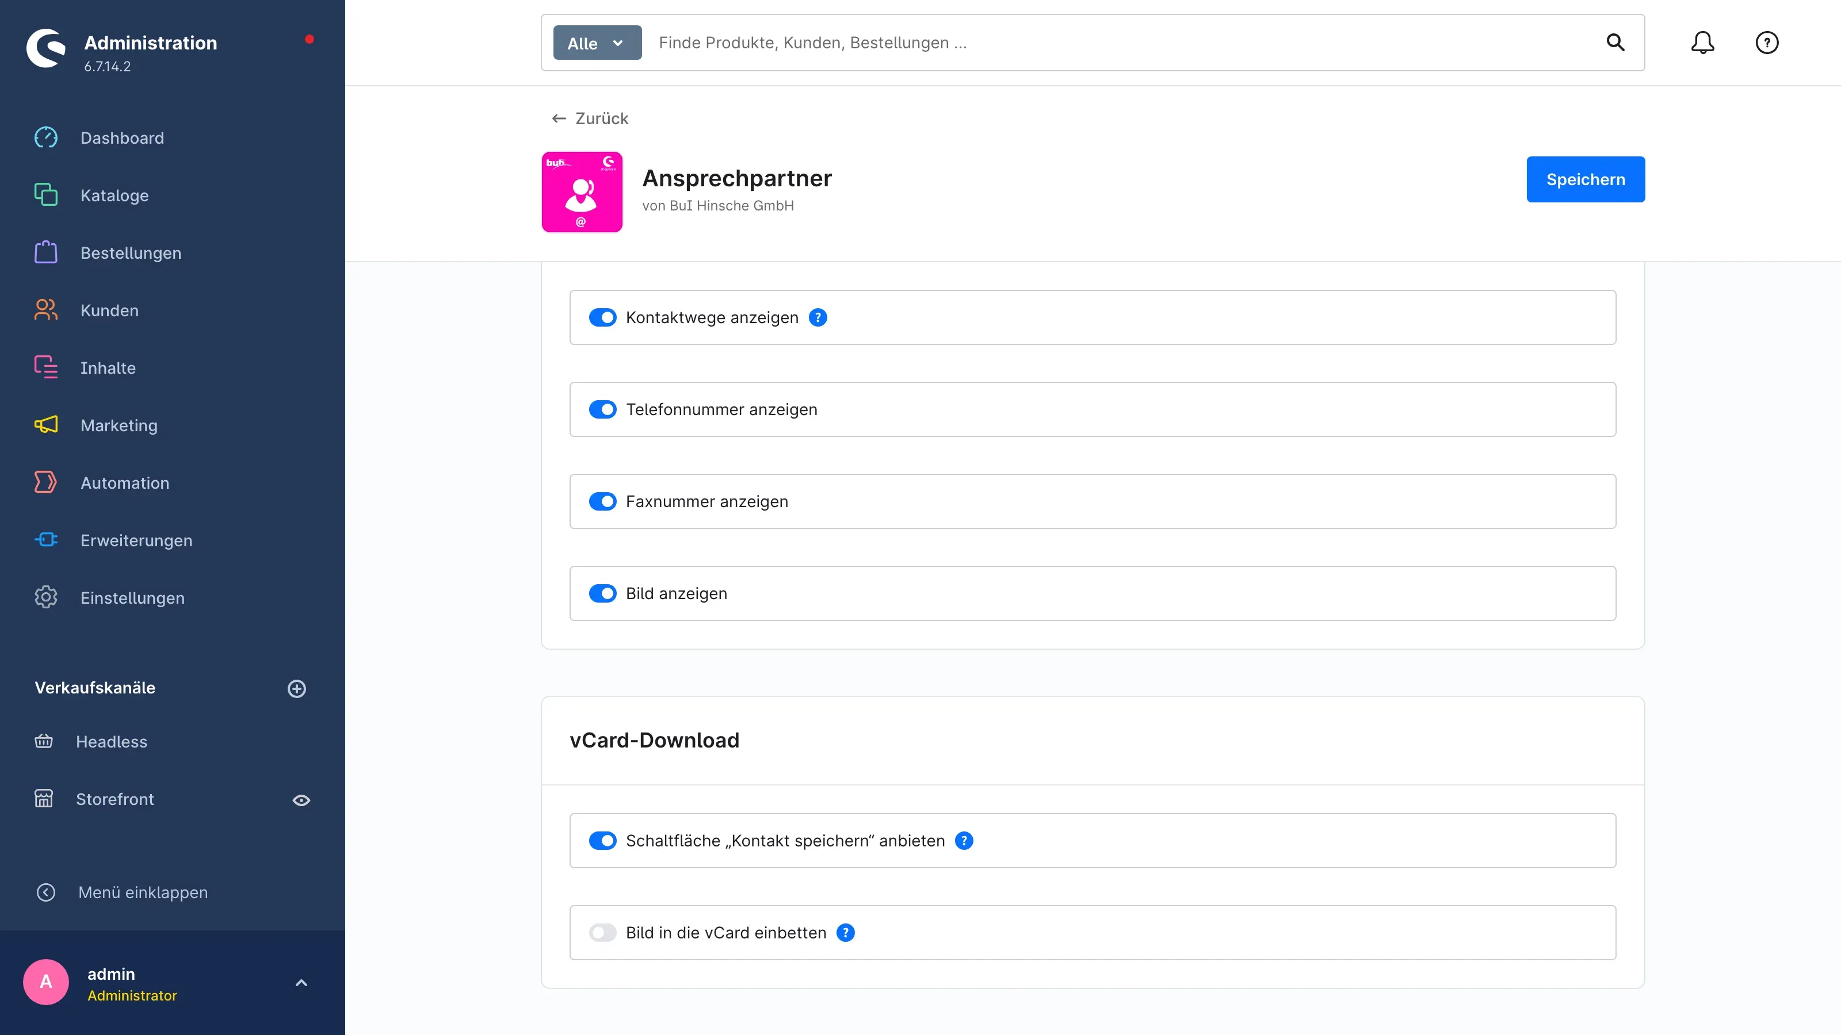Show help for Kontakt speichern option
The width and height of the screenshot is (1841, 1035).
click(964, 841)
